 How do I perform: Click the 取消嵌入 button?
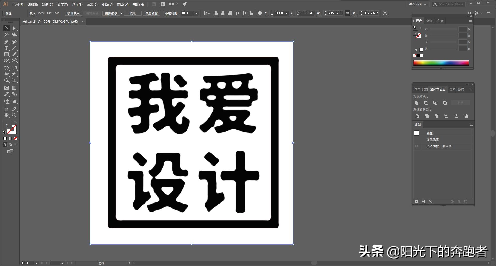73,13
